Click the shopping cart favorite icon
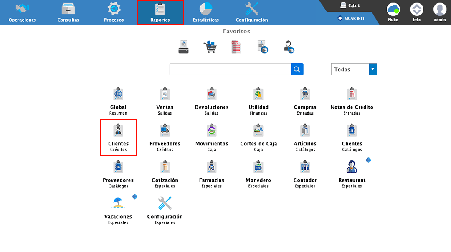Viewport: 451px width, 252px height. click(x=210, y=47)
